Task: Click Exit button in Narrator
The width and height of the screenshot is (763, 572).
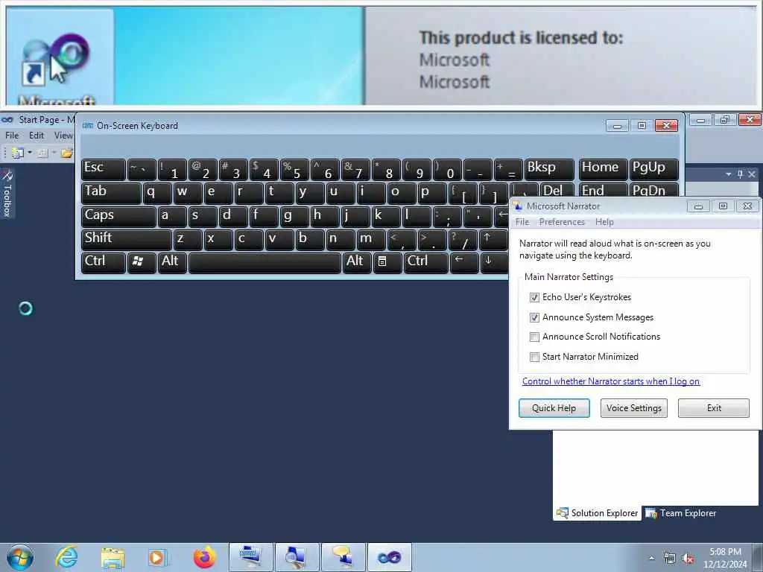Action: point(714,408)
